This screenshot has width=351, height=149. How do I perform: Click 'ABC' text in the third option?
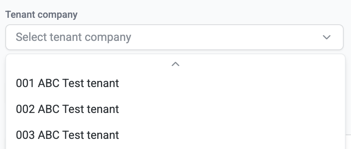tap(49, 135)
